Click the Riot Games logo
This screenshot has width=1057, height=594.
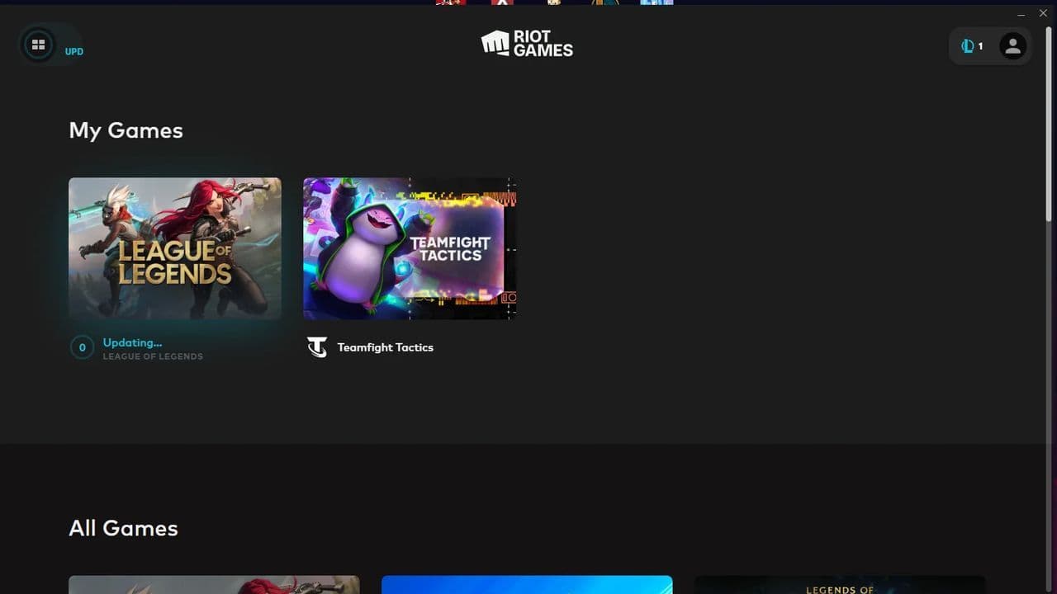(527, 44)
